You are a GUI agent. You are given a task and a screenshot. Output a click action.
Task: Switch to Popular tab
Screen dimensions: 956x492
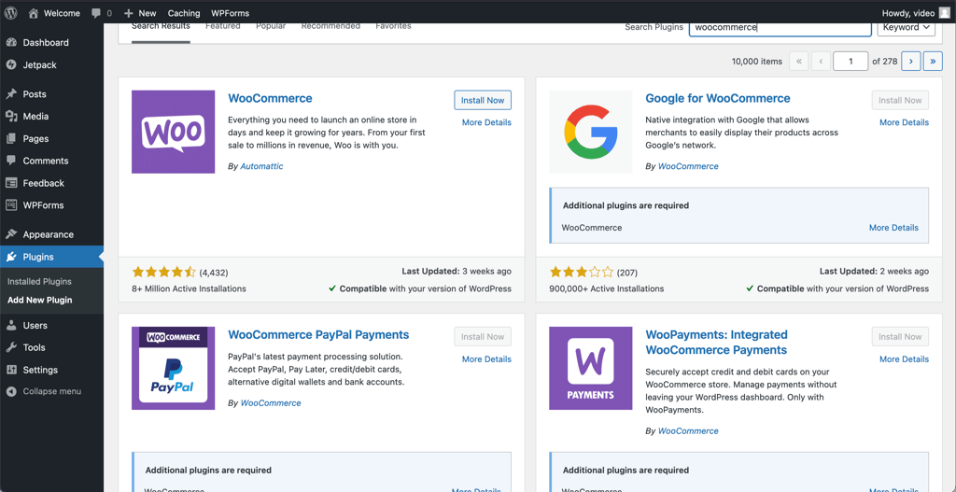(x=271, y=26)
